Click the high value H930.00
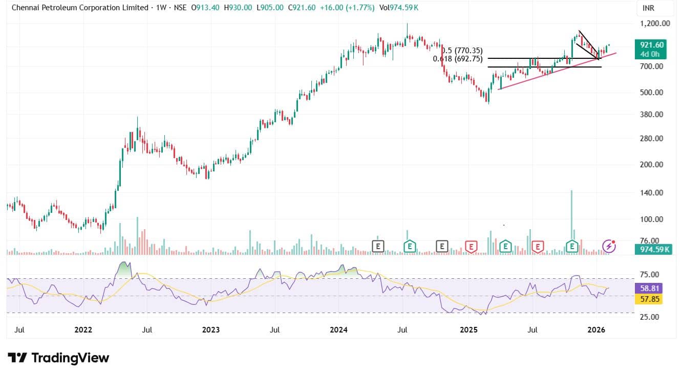Image resolution: width=683 pixels, height=377 pixels. 239,8
